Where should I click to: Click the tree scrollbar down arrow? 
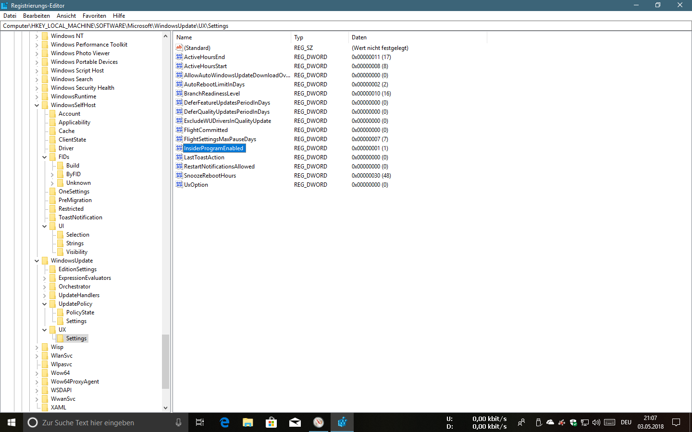click(166, 408)
